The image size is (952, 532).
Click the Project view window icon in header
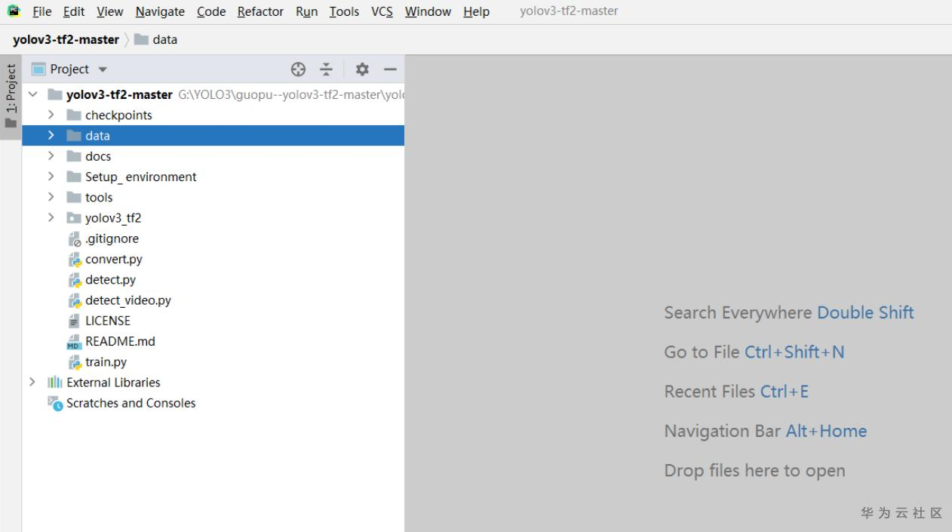38,69
